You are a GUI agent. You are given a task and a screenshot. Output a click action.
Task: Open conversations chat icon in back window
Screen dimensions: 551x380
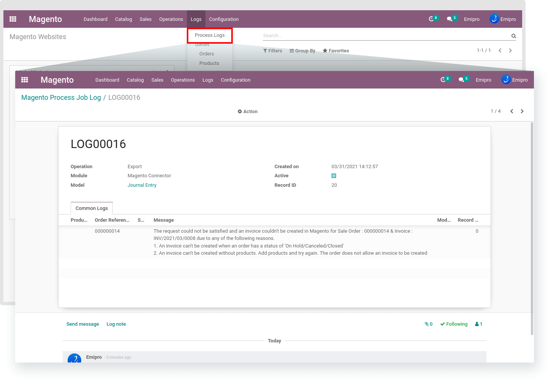(x=450, y=19)
